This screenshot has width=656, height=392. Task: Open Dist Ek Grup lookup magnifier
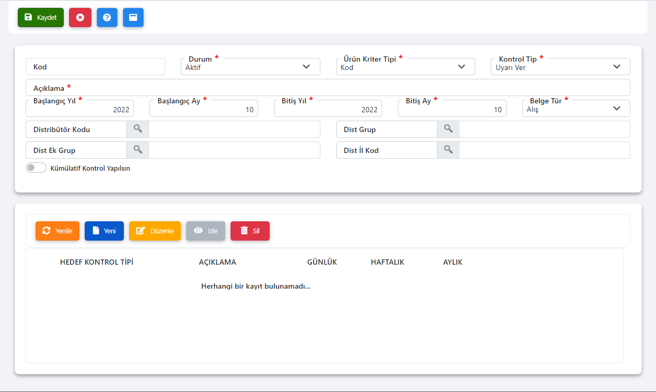[137, 150]
